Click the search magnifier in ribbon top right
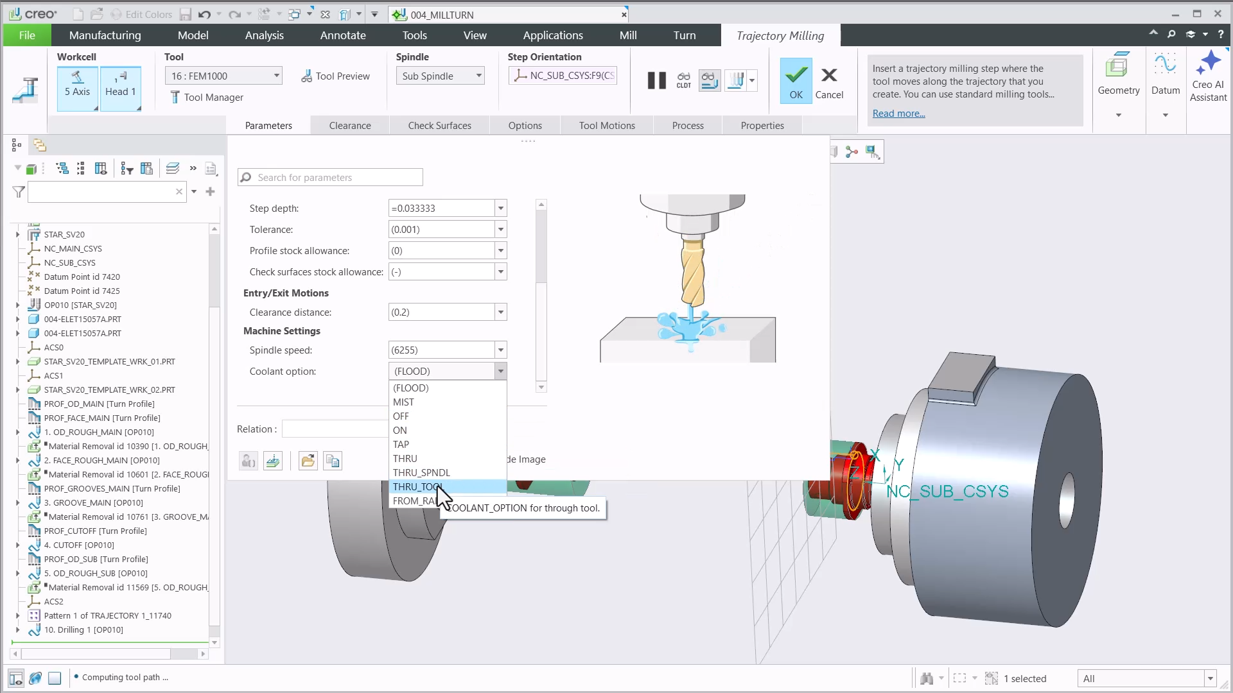This screenshot has height=693, width=1233. click(x=1171, y=34)
